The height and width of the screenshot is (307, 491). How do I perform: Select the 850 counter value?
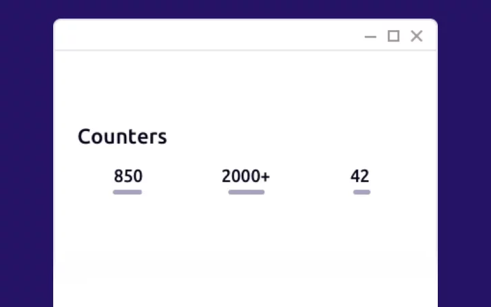128,176
